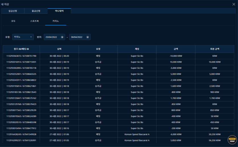238x147 pixels.
Task: Select the 모두 sub-tab
Action: tap(13, 21)
